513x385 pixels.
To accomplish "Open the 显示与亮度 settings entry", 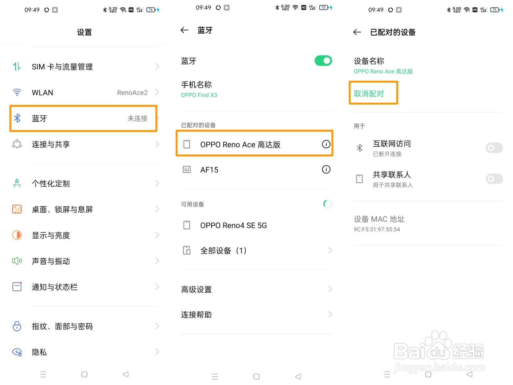I will pyautogui.click(x=83, y=235).
